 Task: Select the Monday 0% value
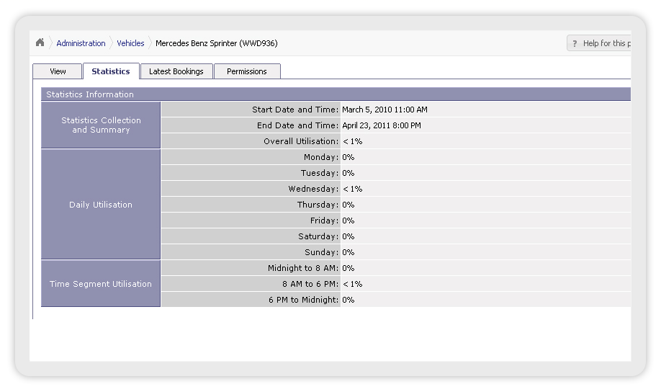[x=349, y=157]
